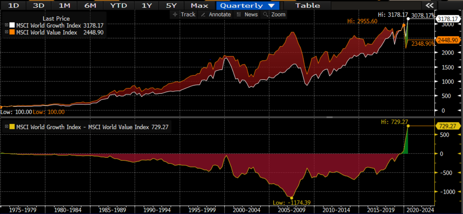Click the 1985-1989 axis period

click(x=113, y=210)
